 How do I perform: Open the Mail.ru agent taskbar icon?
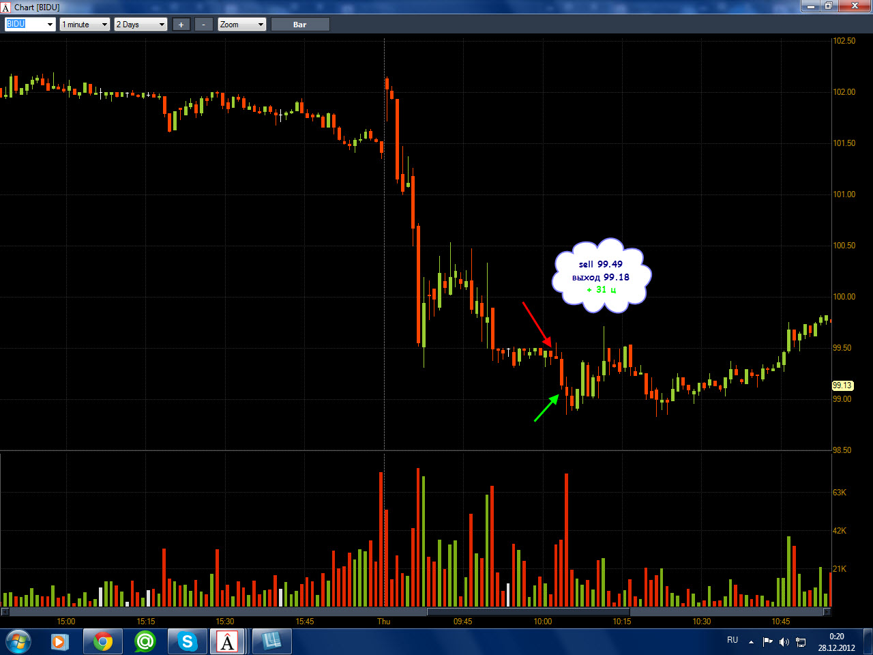(145, 641)
